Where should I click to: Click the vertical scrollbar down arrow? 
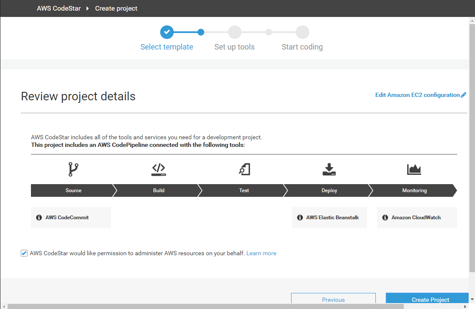point(472,299)
